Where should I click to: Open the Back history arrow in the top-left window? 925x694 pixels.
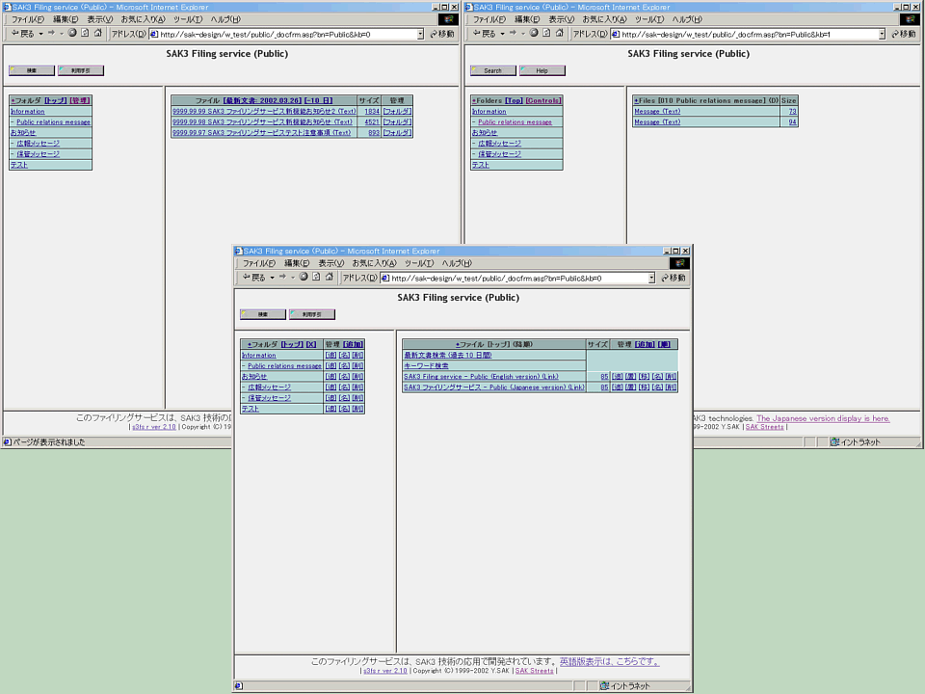pos(40,34)
